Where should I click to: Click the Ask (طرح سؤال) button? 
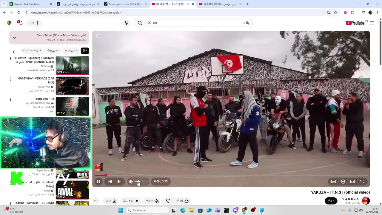tap(131, 201)
